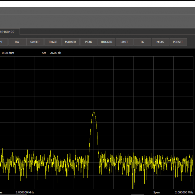Click the Span label at bottom
195x195 pixels.
[157, 192]
